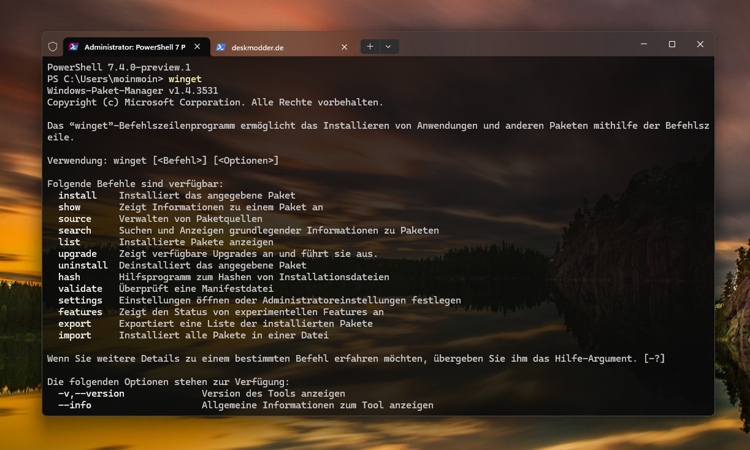Click the 'show' command name

(x=69, y=207)
